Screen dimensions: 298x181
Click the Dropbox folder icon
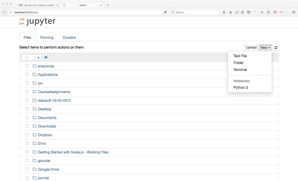coord(34,135)
